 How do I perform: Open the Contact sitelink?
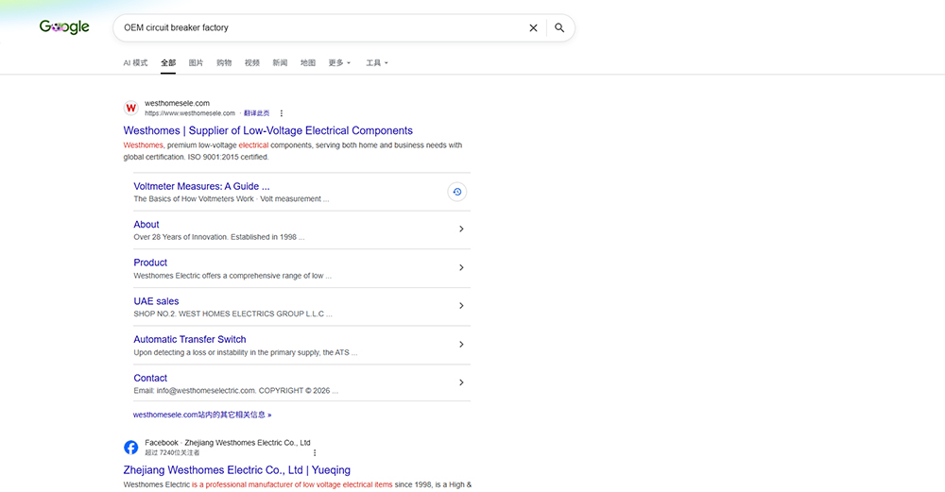pos(150,378)
